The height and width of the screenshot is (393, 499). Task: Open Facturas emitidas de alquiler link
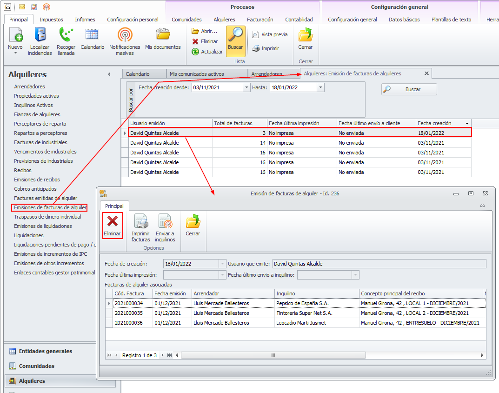tap(46, 198)
